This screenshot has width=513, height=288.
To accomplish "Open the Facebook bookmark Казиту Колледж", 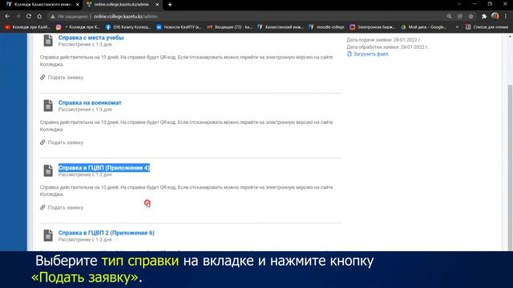I will point(128,27).
